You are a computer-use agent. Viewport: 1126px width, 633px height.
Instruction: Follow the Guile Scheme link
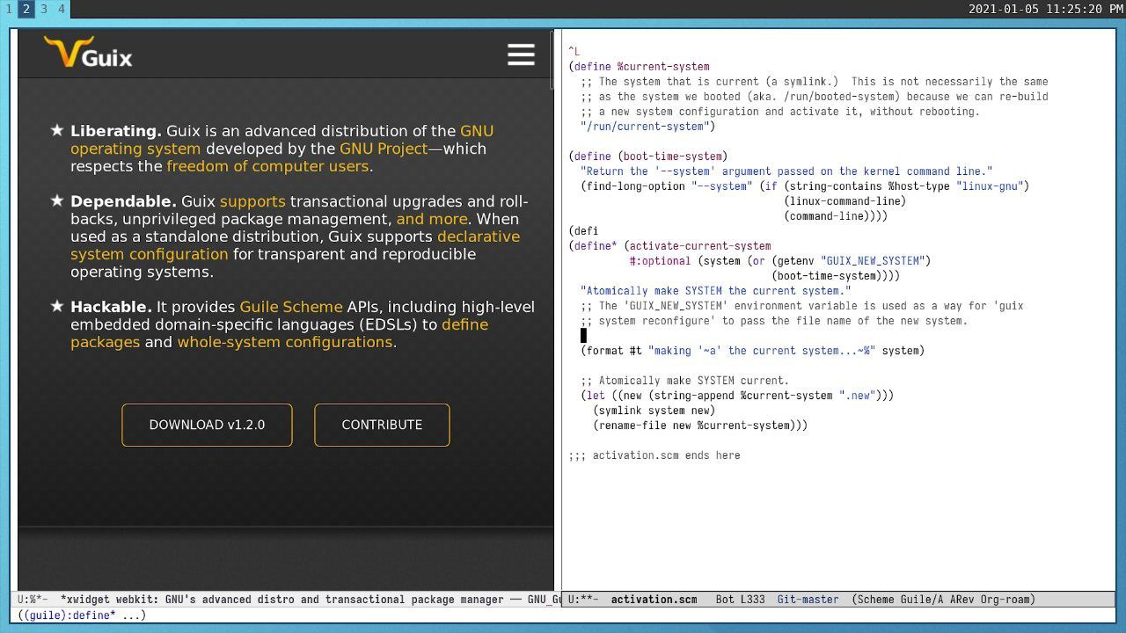coord(291,307)
